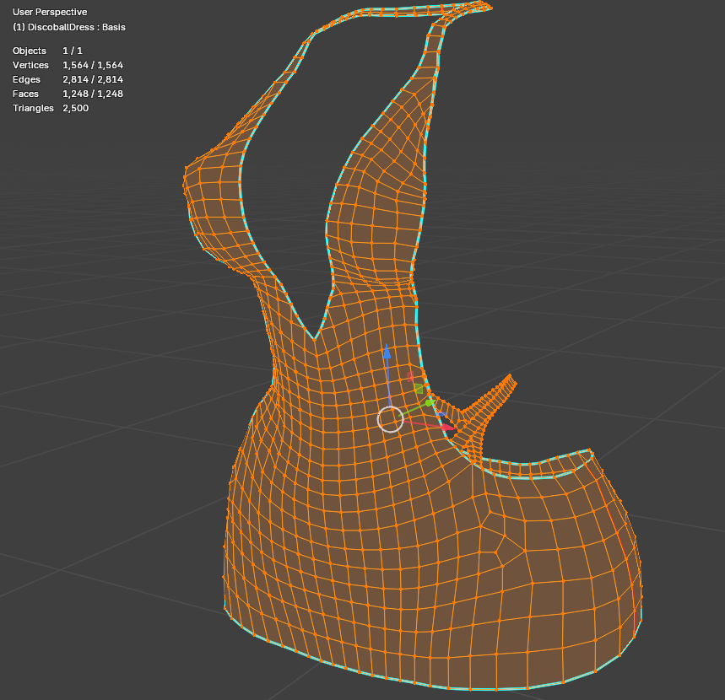Click the small green plane handle on the gizmo
The height and width of the screenshot is (700, 725).
pos(418,389)
